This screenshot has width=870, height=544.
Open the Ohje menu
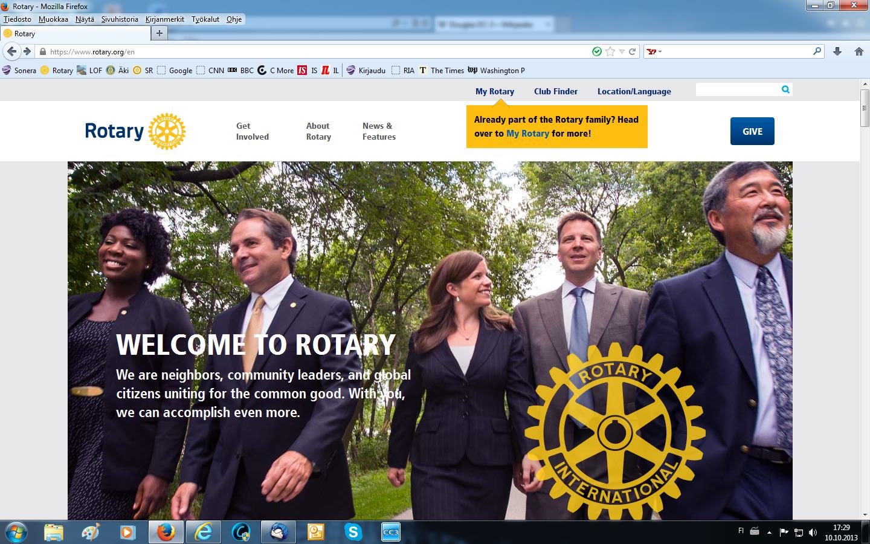click(x=234, y=19)
